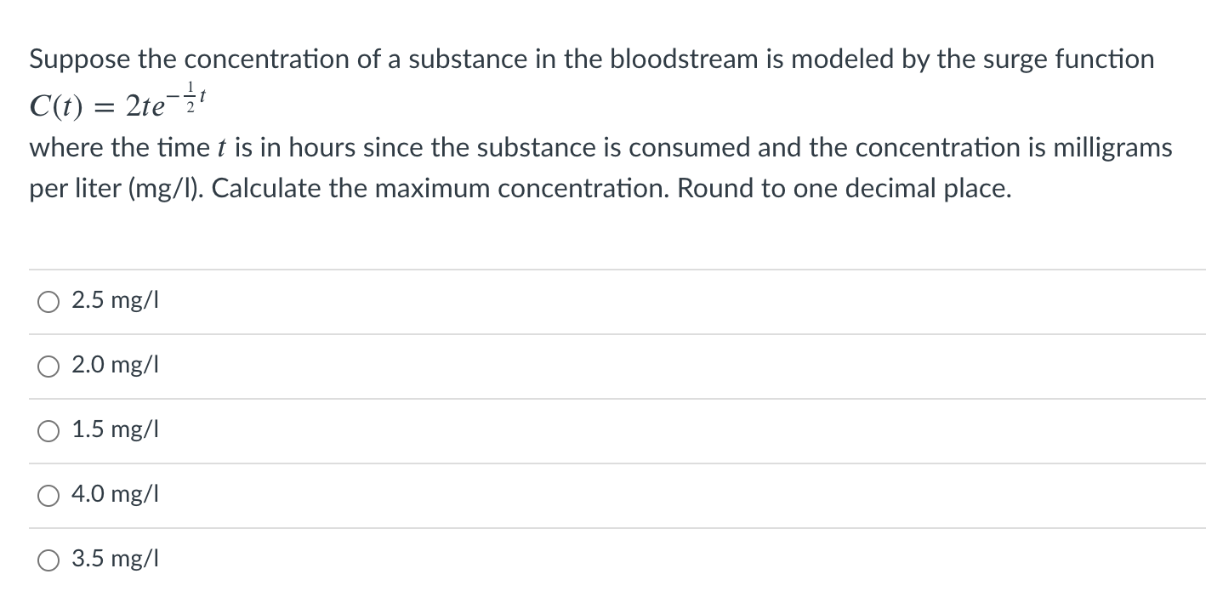The width and height of the screenshot is (1223, 614).
Task: Click the 3.5 mg/l answer label
Action: click(115, 560)
